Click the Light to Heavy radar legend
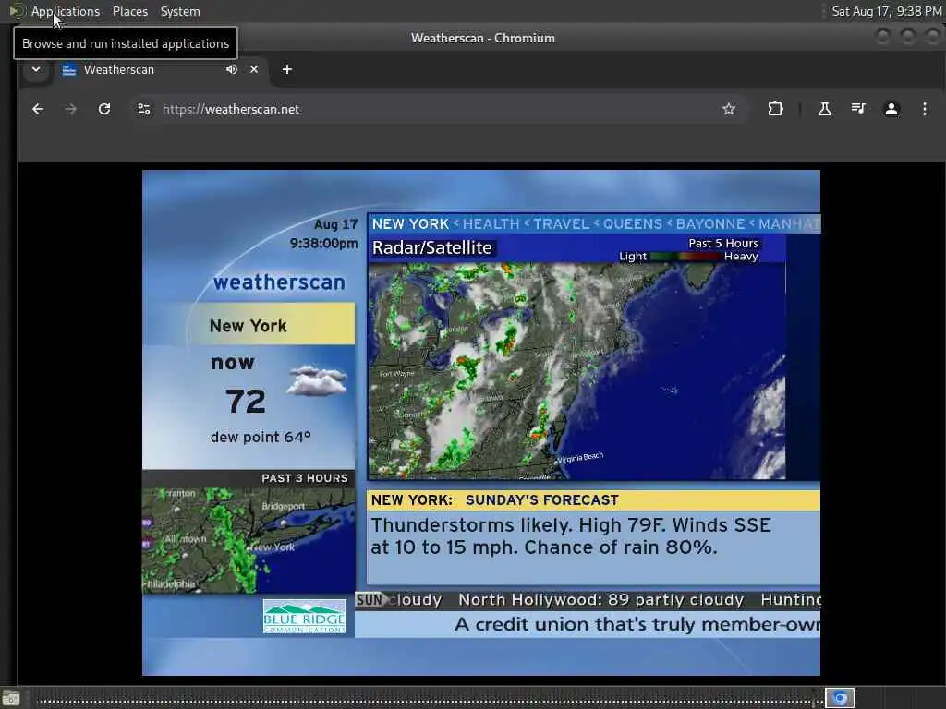The height and width of the screenshot is (709, 946). coord(688,257)
